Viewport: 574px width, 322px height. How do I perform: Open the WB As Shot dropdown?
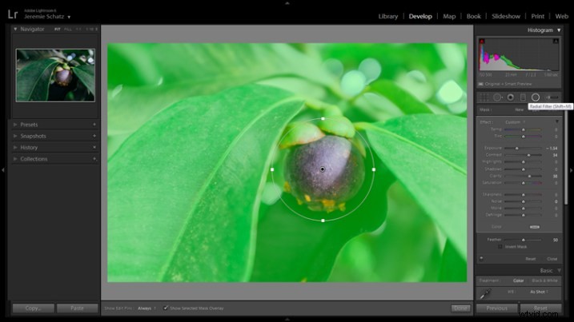point(540,292)
